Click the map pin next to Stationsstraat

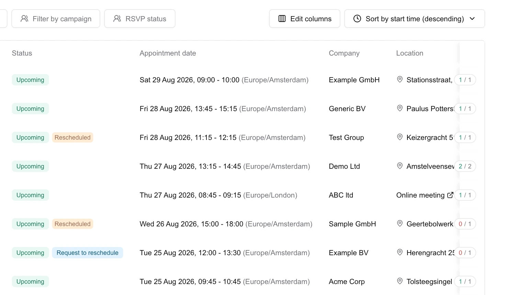400,80
